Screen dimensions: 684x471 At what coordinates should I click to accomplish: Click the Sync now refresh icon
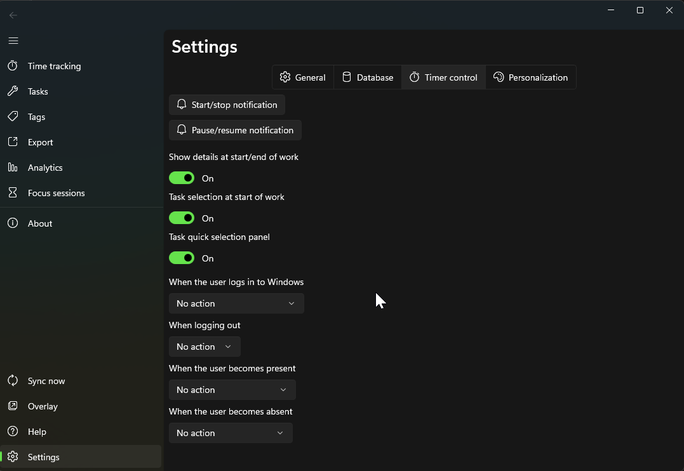tap(13, 381)
